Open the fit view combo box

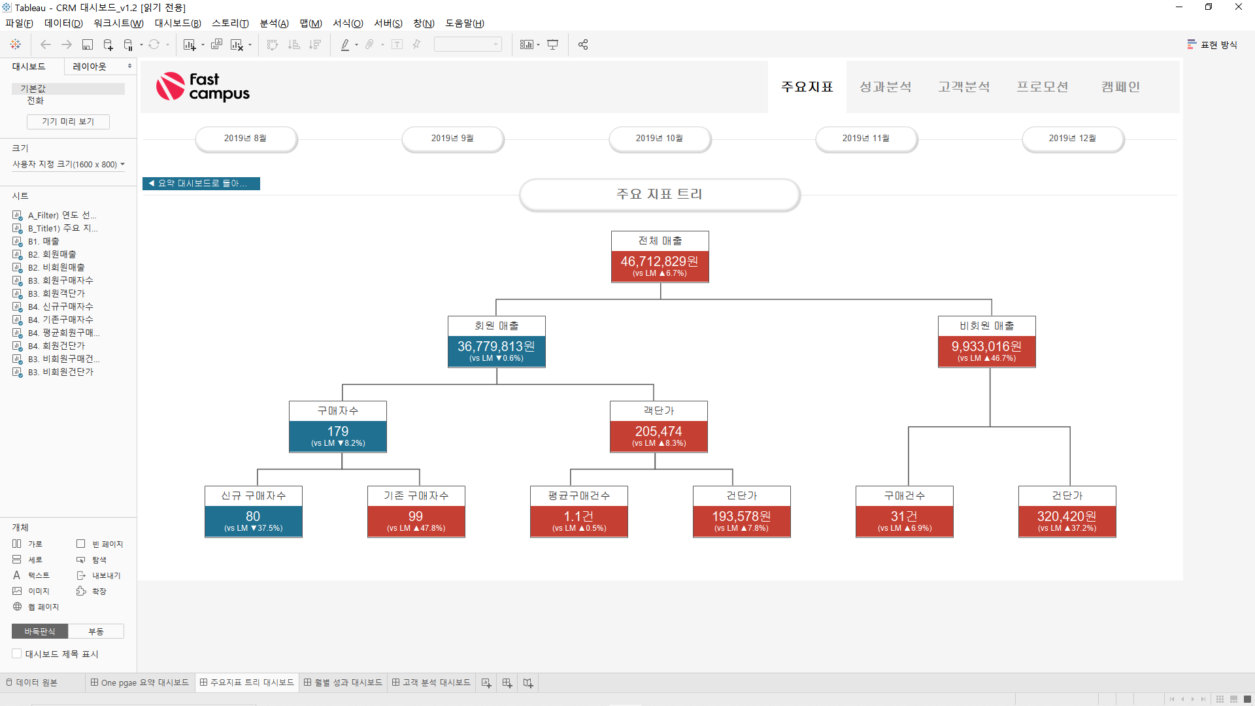(468, 44)
